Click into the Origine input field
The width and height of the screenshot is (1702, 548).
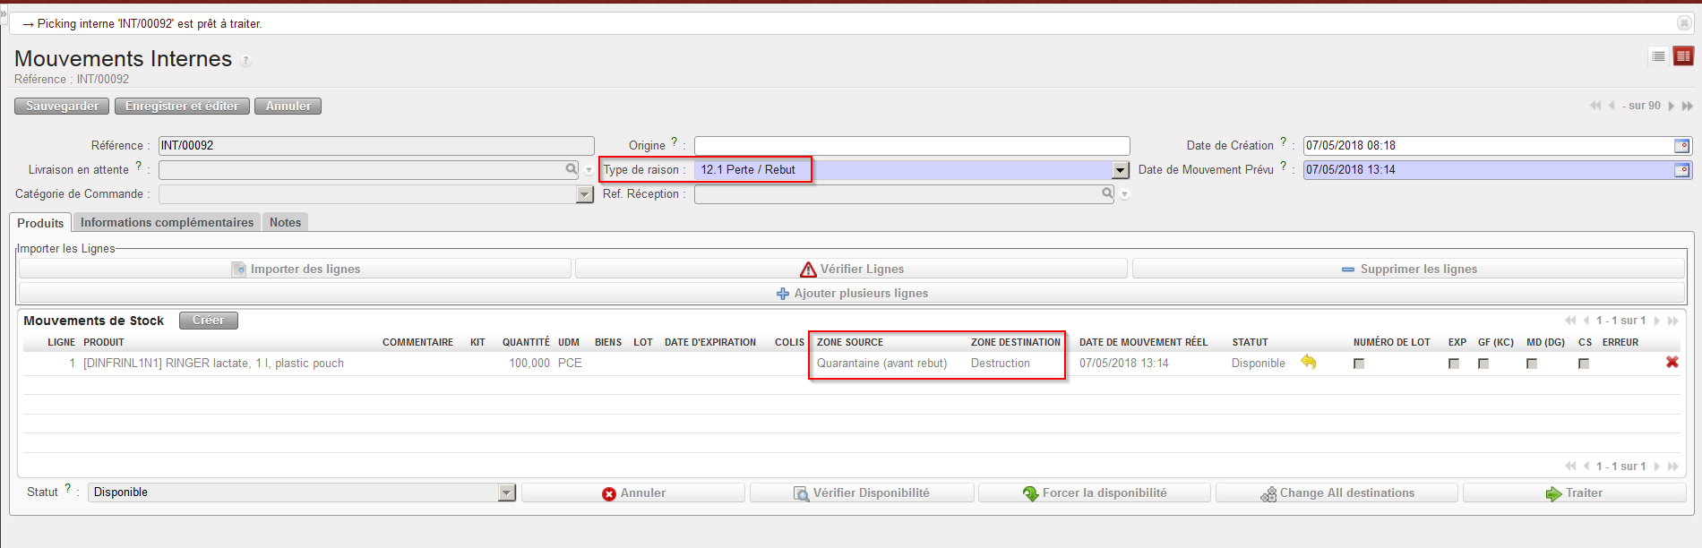click(911, 146)
